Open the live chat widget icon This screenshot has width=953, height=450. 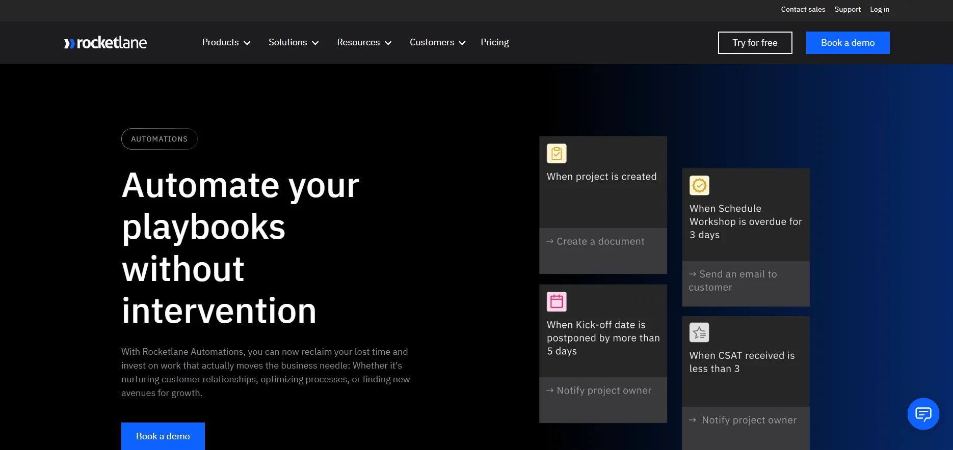click(x=923, y=414)
